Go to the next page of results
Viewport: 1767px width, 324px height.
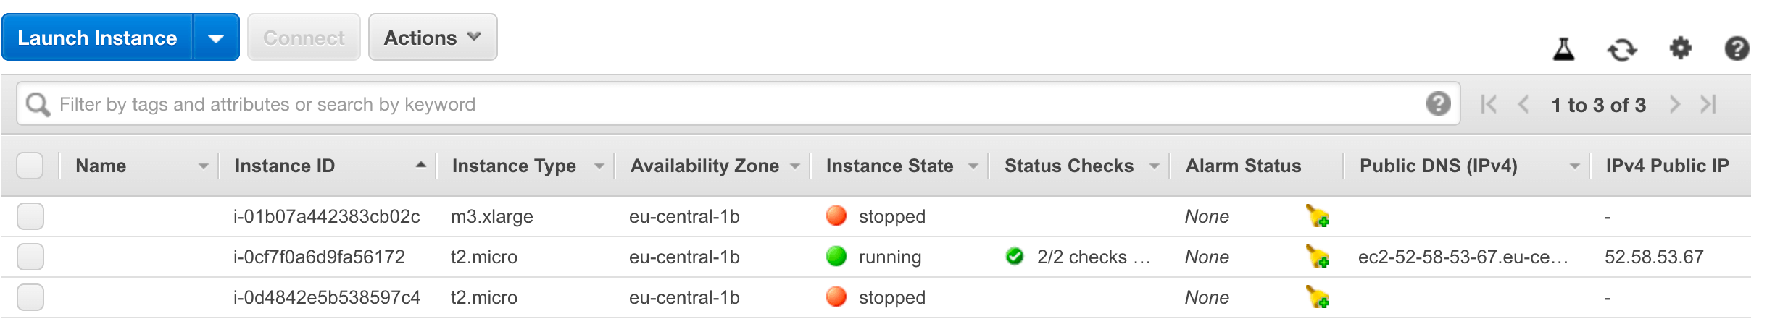click(x=1674, y=105)
